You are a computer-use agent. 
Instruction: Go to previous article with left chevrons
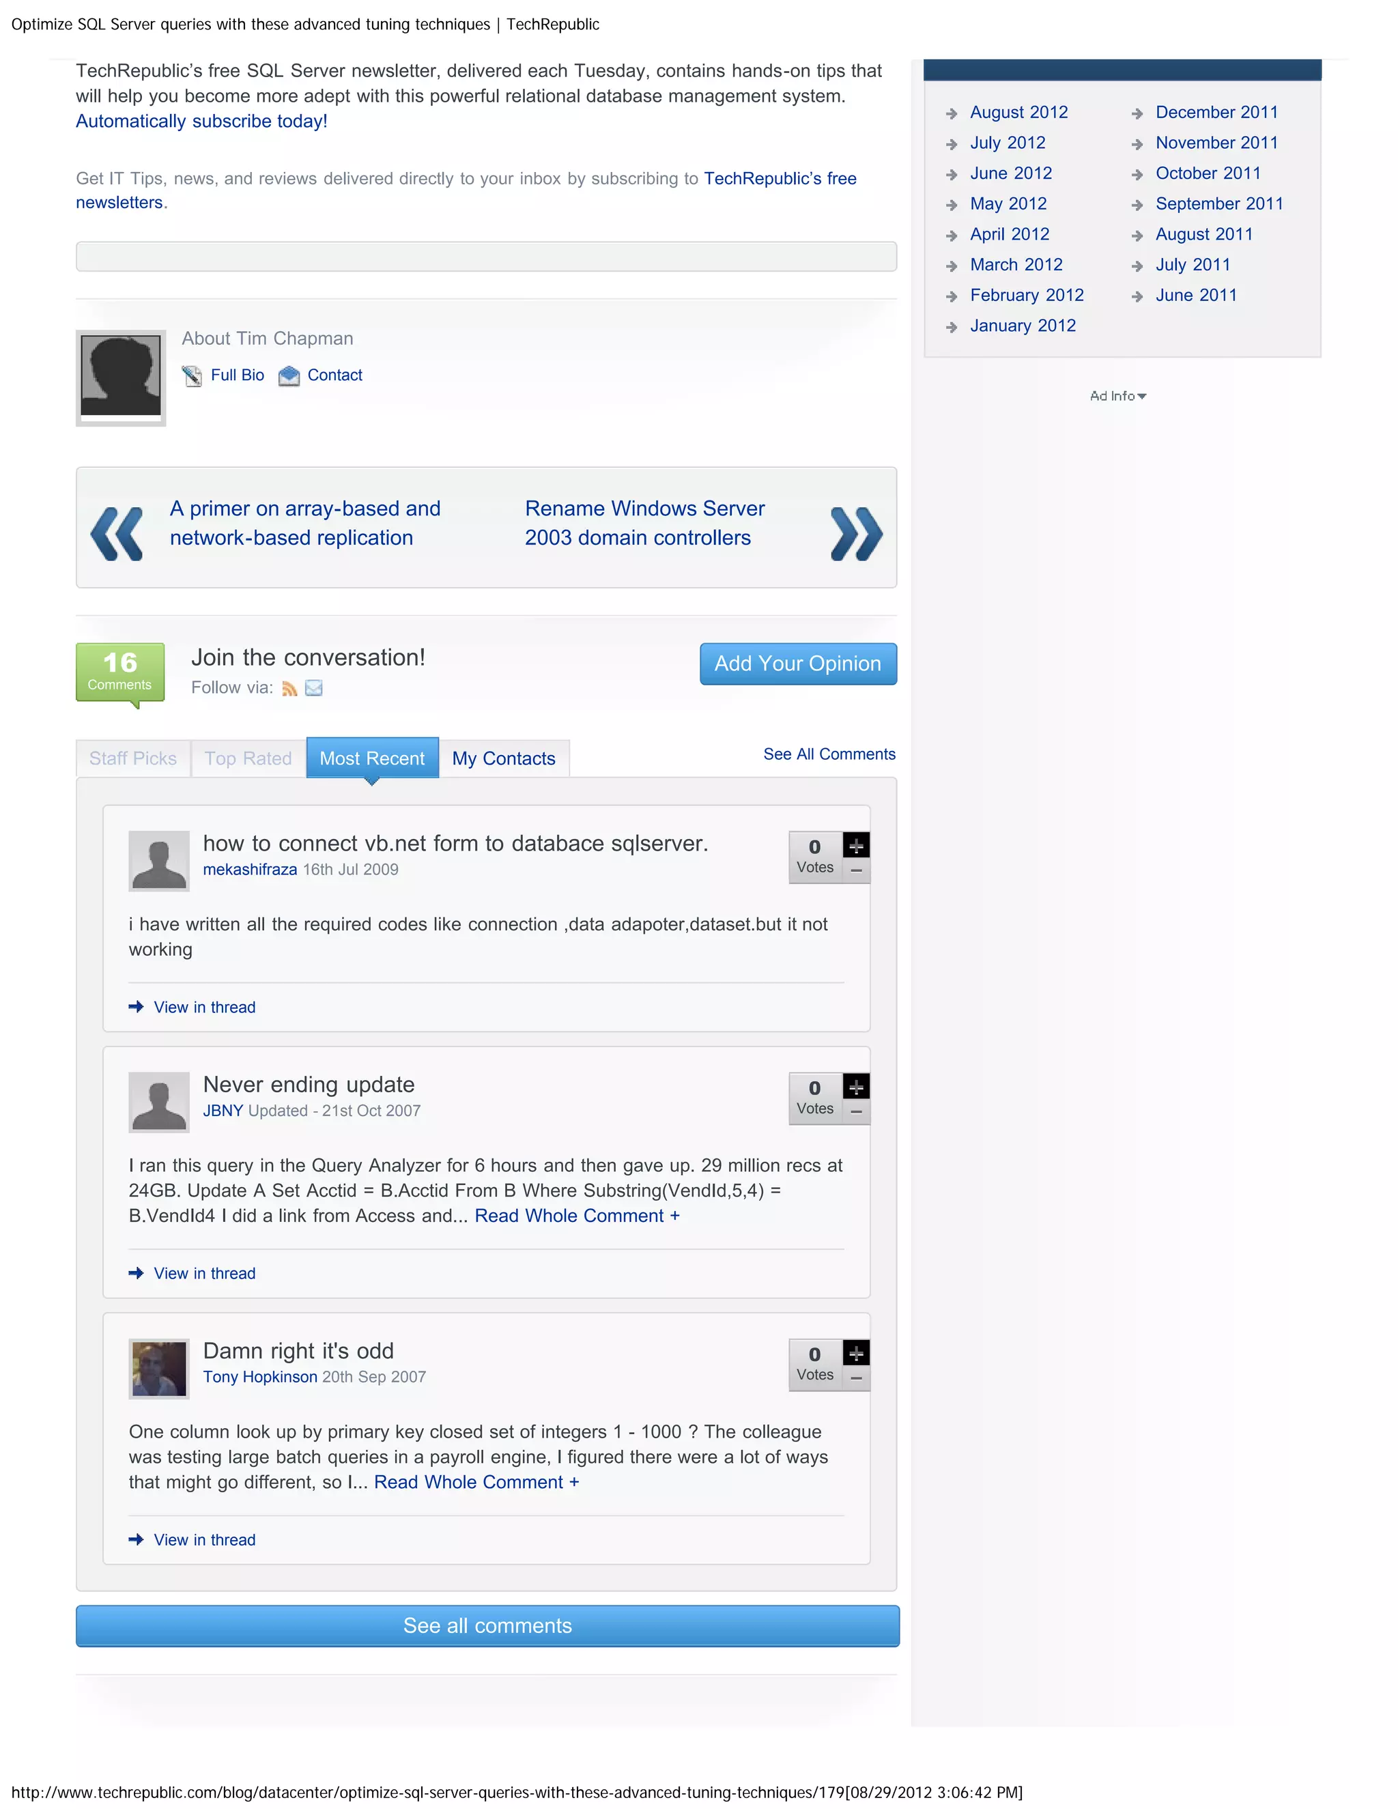[x=117, y=533]
